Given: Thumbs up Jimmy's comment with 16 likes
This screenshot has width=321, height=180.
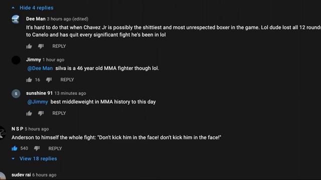Looking at the screenshot, I should pyautogui.click(x=29, y=80).
